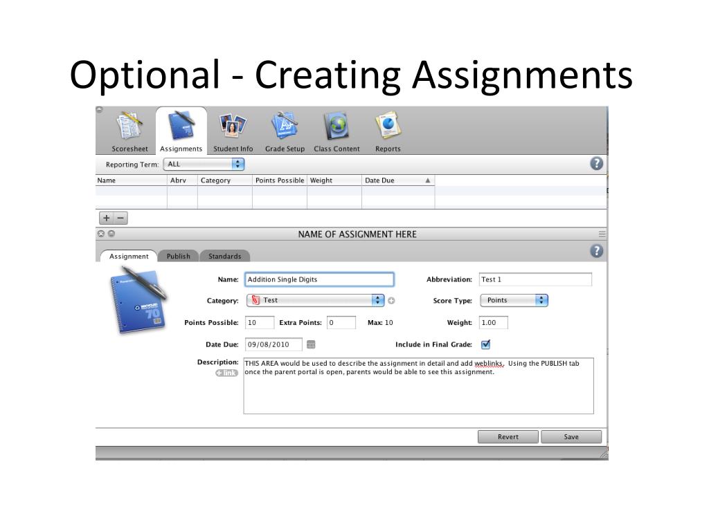Image resolution: width=709 pixels, height=531 pixels.
Task: Click the Name field with Addition Single Digits
Action: 319,279
